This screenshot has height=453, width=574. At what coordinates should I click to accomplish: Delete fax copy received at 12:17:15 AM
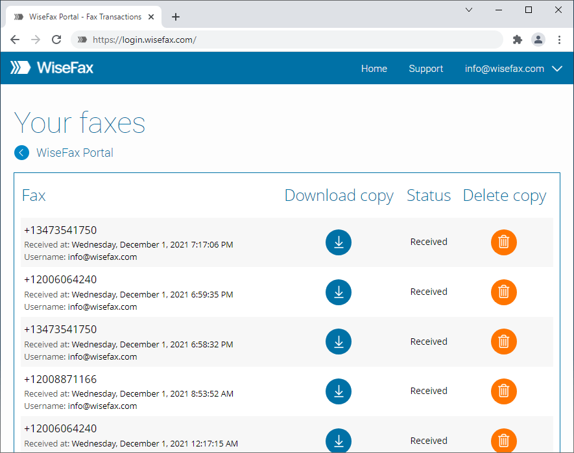click(504, 441)
